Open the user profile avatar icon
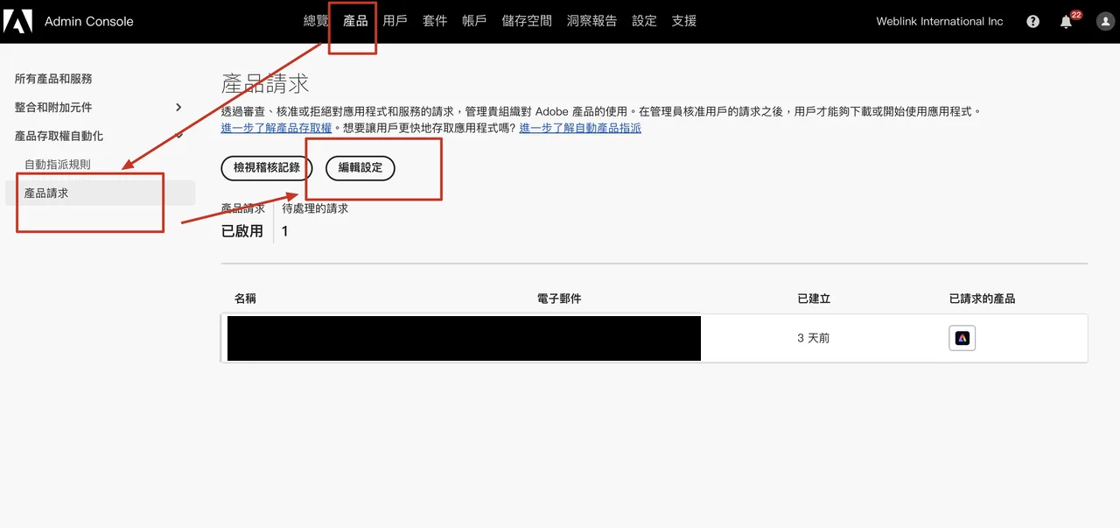The image size is (1120, 528). (x=1105, y=21)
